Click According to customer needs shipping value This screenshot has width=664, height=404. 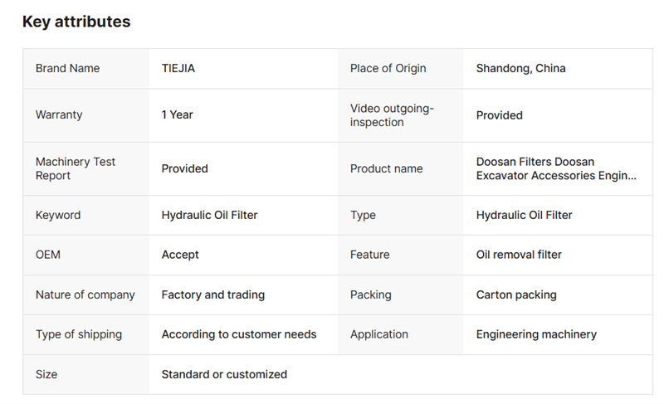[x=239, y=334]
